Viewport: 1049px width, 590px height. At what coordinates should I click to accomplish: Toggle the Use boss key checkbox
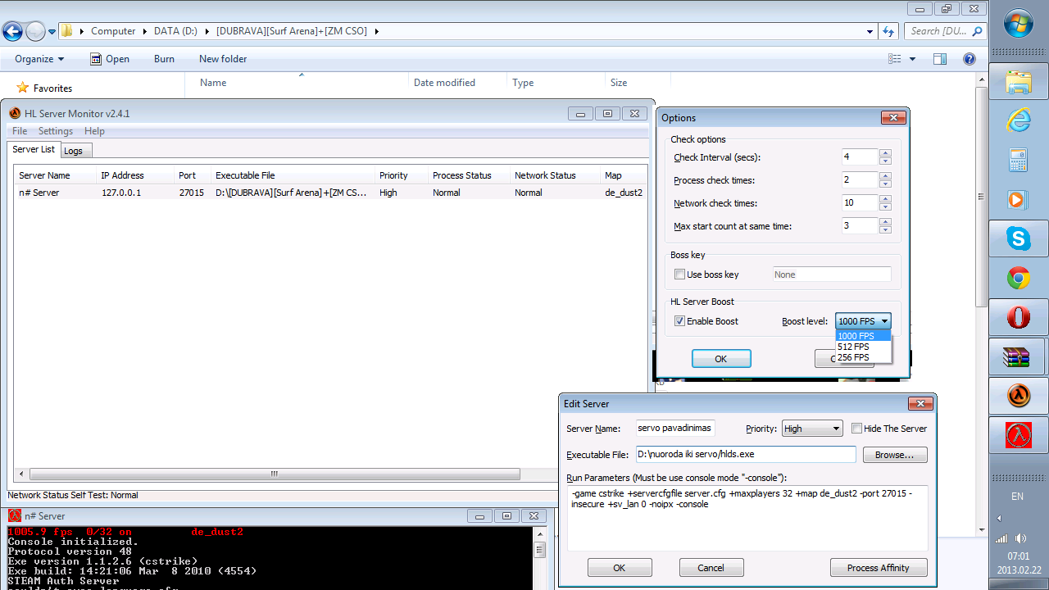(x=679, y=275)
